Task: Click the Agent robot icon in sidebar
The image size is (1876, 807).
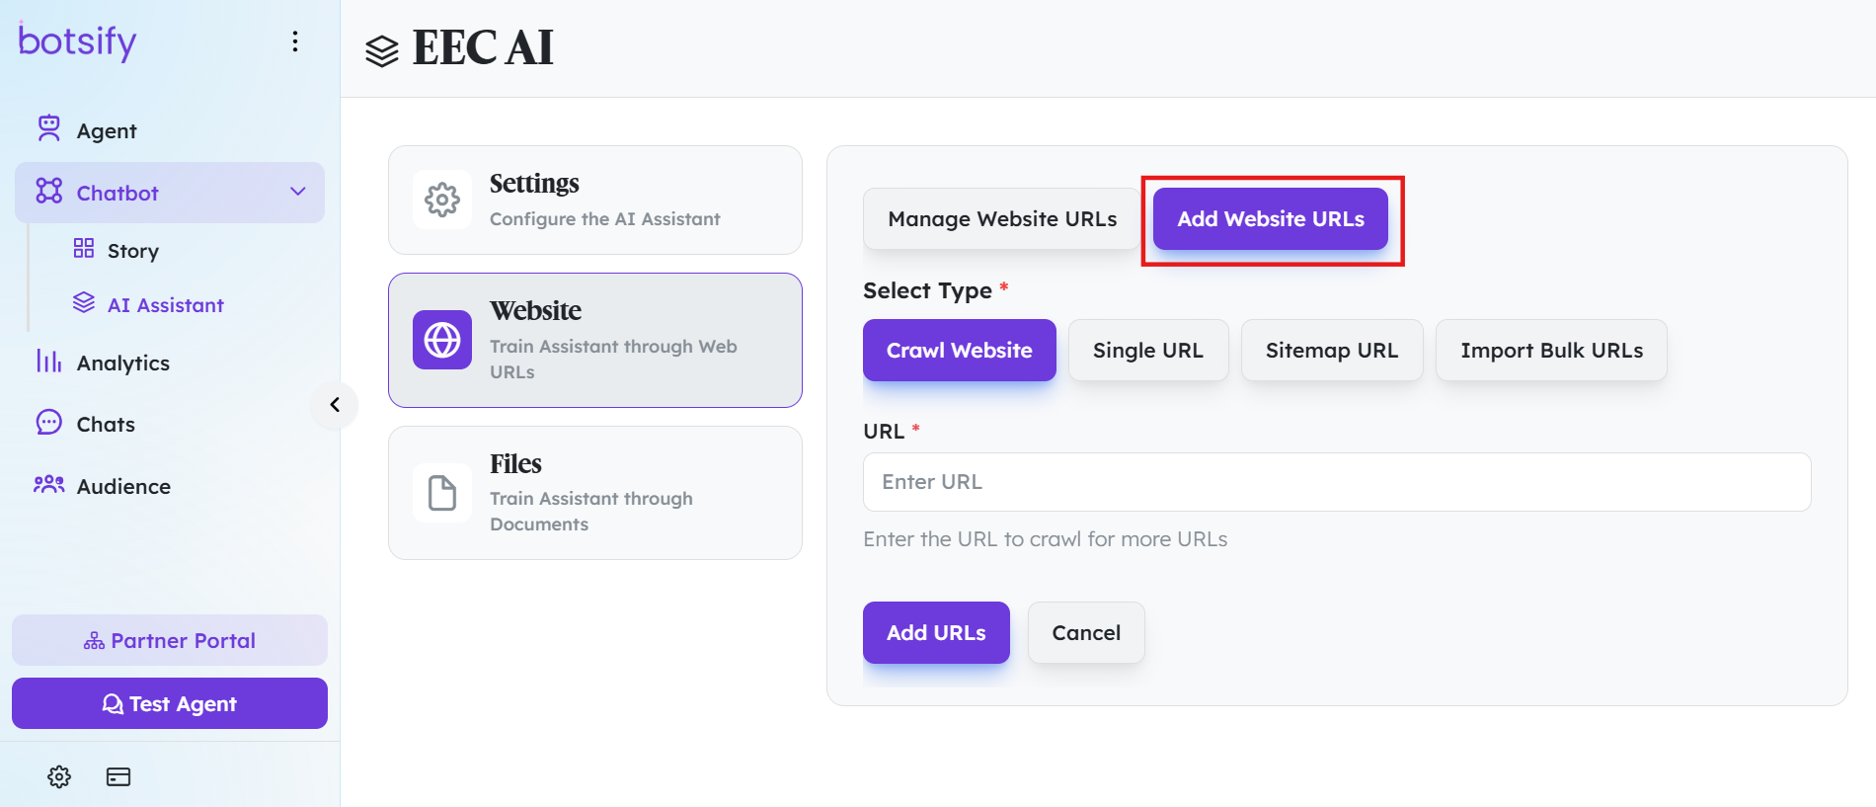Action: click(x=48, y=128)
